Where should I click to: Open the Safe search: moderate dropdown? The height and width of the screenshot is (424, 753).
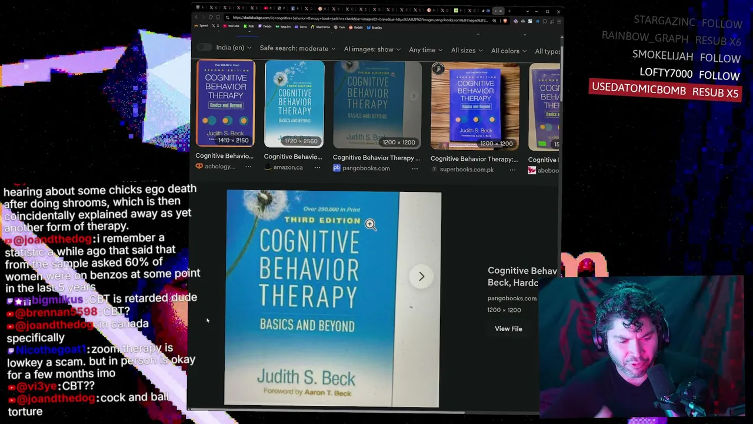click(x=297, y=48)
